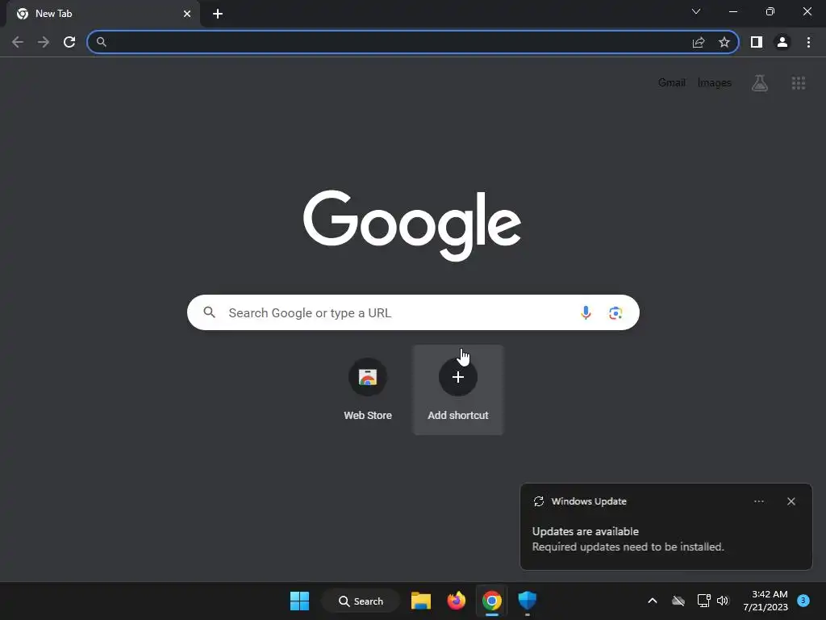This screenshot has width=826, height=620.
Task: Open the Windows Start menu
Action: pos(300,601)
